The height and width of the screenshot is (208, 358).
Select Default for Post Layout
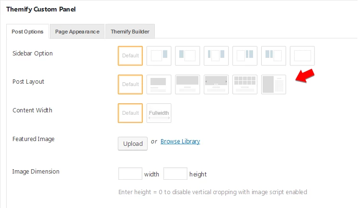click(130, 84)
